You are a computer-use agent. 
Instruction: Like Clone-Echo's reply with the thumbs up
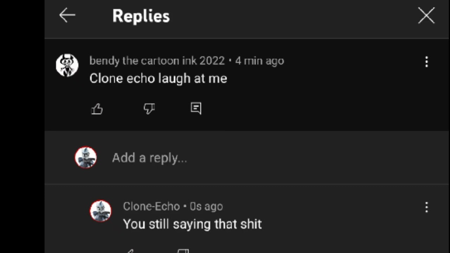[130, 251]
